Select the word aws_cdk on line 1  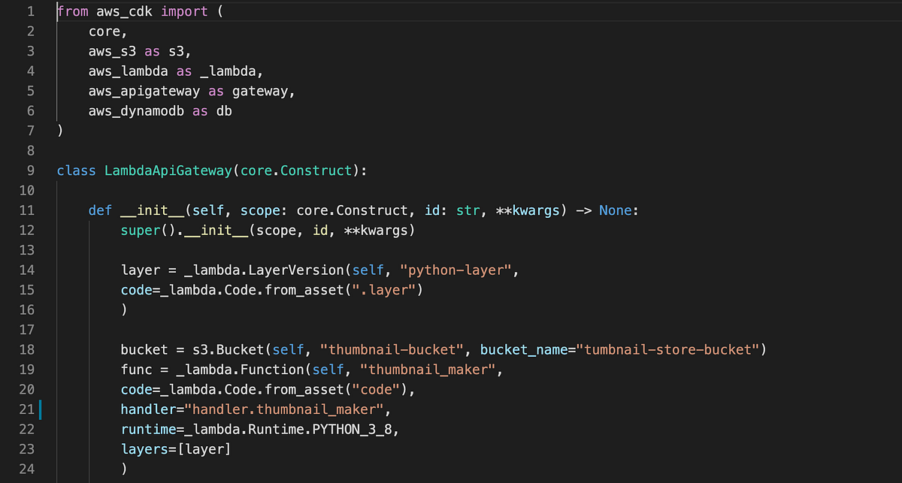coord(124,11)
